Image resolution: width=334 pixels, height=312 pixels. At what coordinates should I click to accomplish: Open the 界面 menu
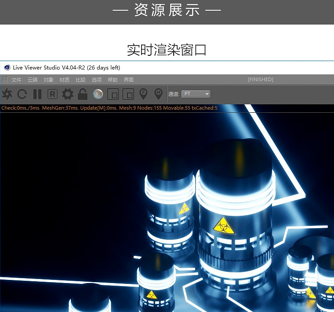pyautogui.click(x=129, y=80)
